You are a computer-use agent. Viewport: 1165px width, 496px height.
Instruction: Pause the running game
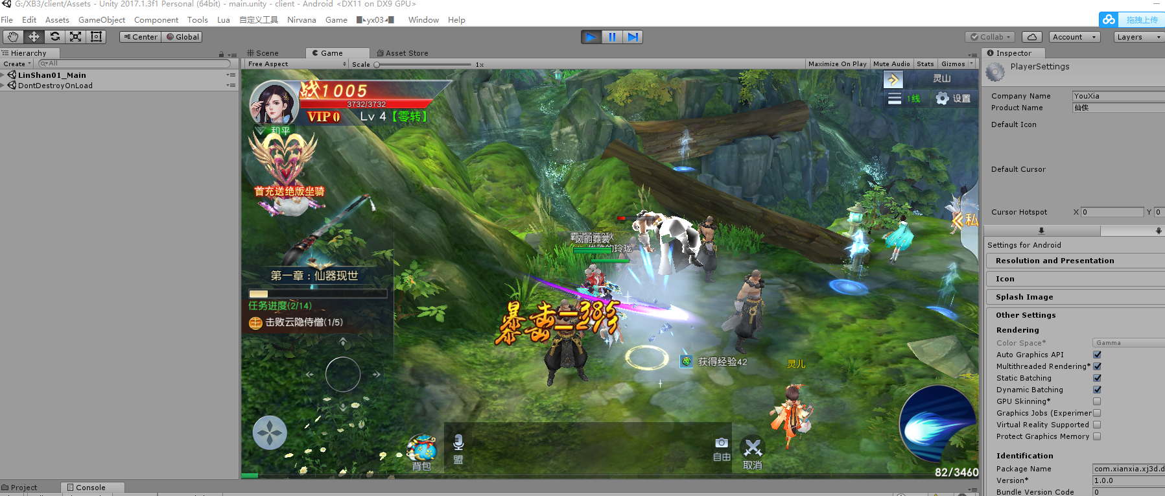pyautogui.click(x=612, y=37)
